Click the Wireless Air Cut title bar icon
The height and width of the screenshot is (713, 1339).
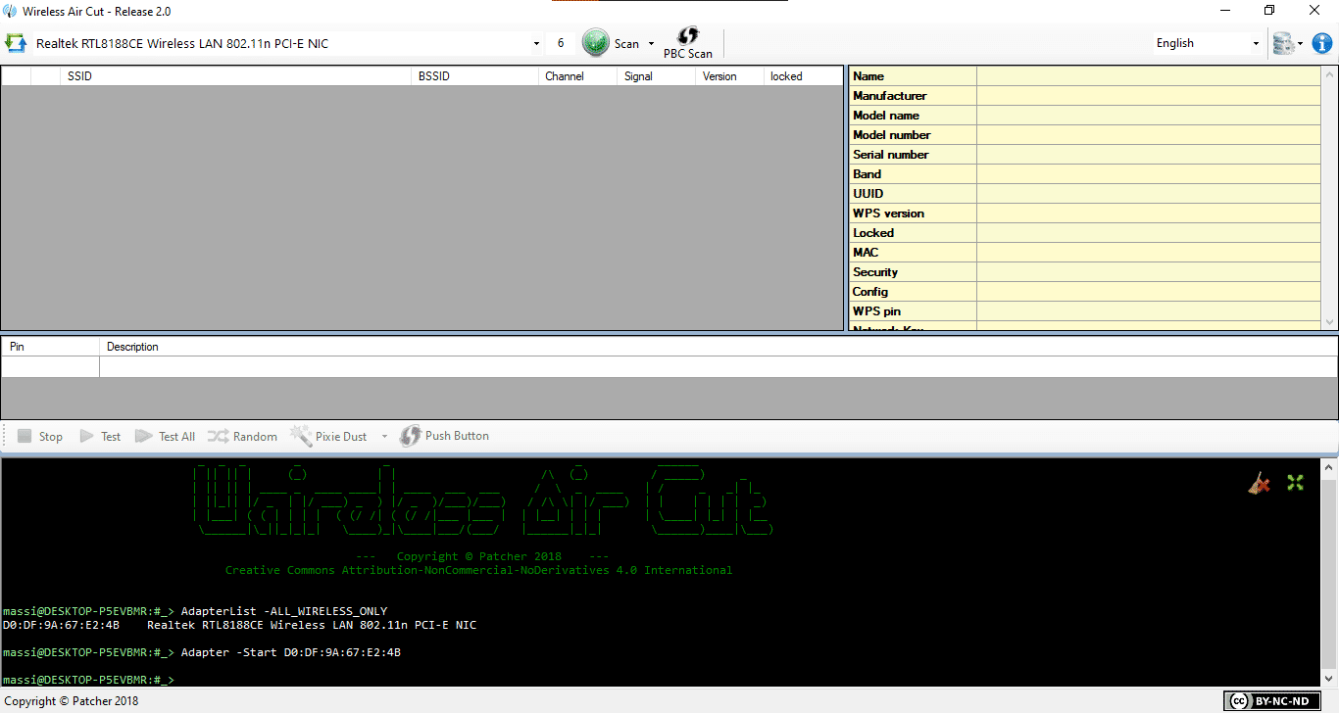click(x=11, y=10)
